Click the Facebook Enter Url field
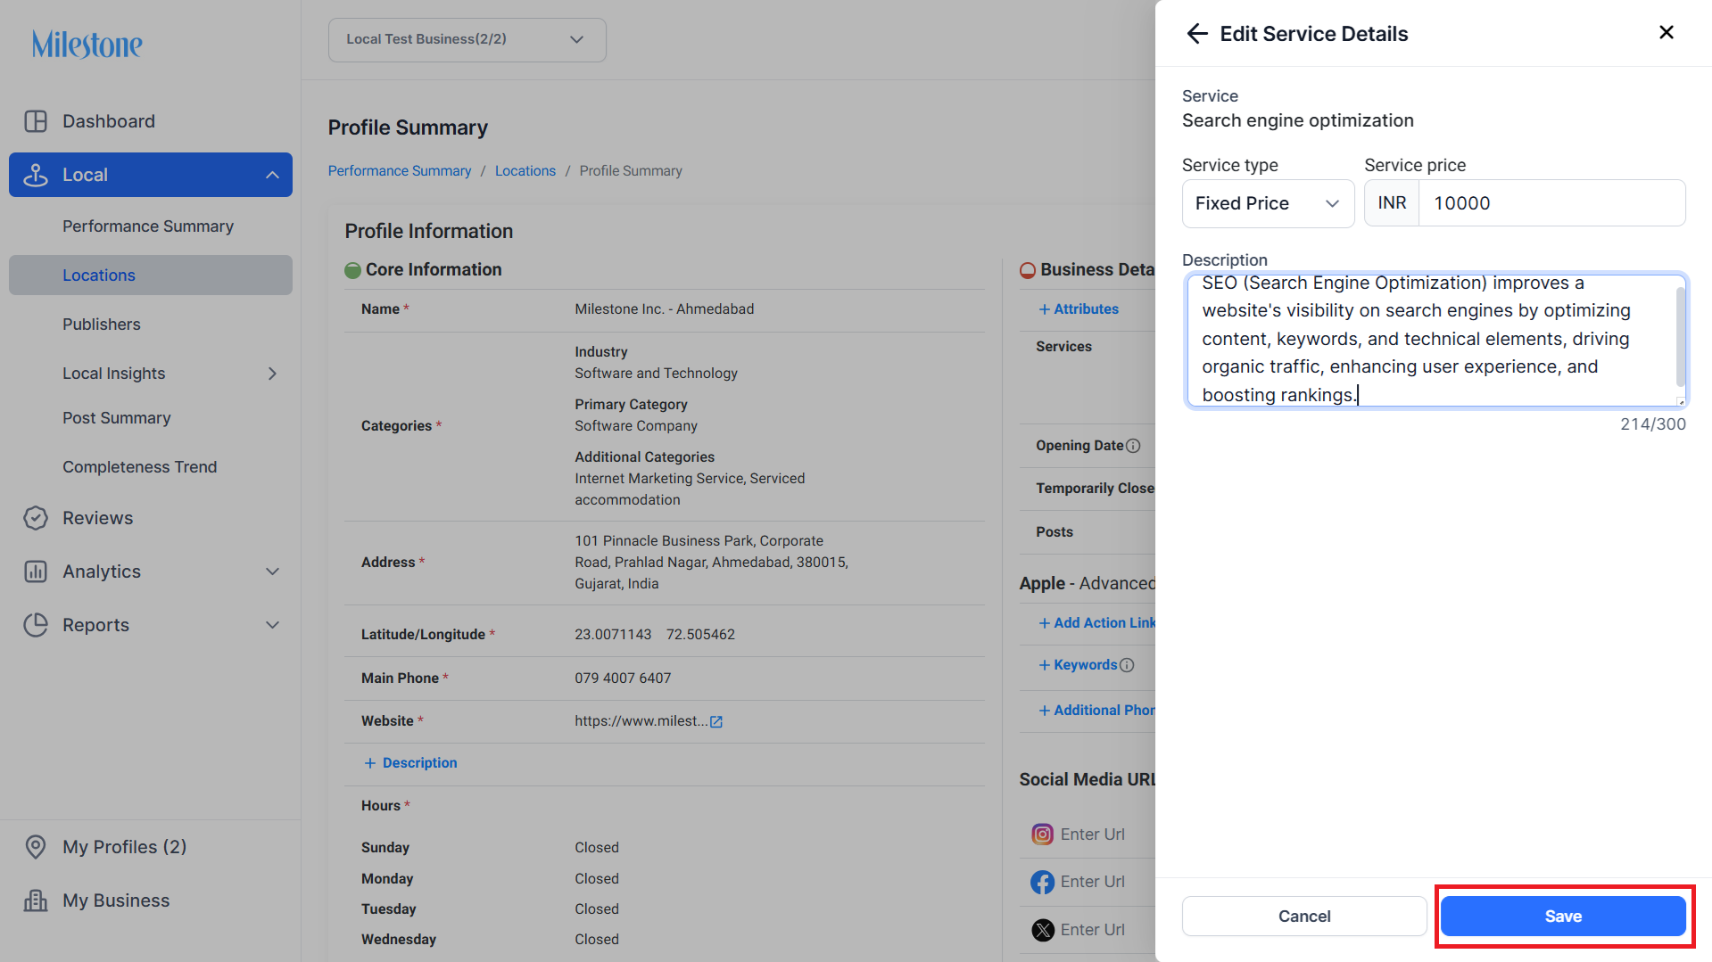Image resolution: width=1712 pixels, height=962 pixels. pos(1092,882)
